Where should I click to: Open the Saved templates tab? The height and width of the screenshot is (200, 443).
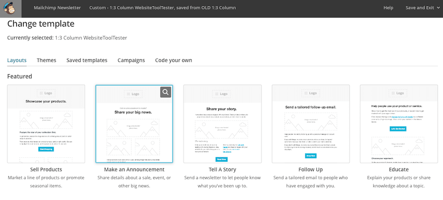87,60
